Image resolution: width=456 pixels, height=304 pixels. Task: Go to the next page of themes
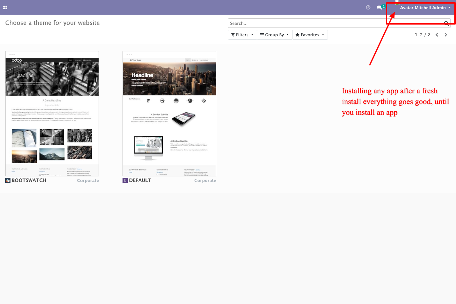pos(446,34)
